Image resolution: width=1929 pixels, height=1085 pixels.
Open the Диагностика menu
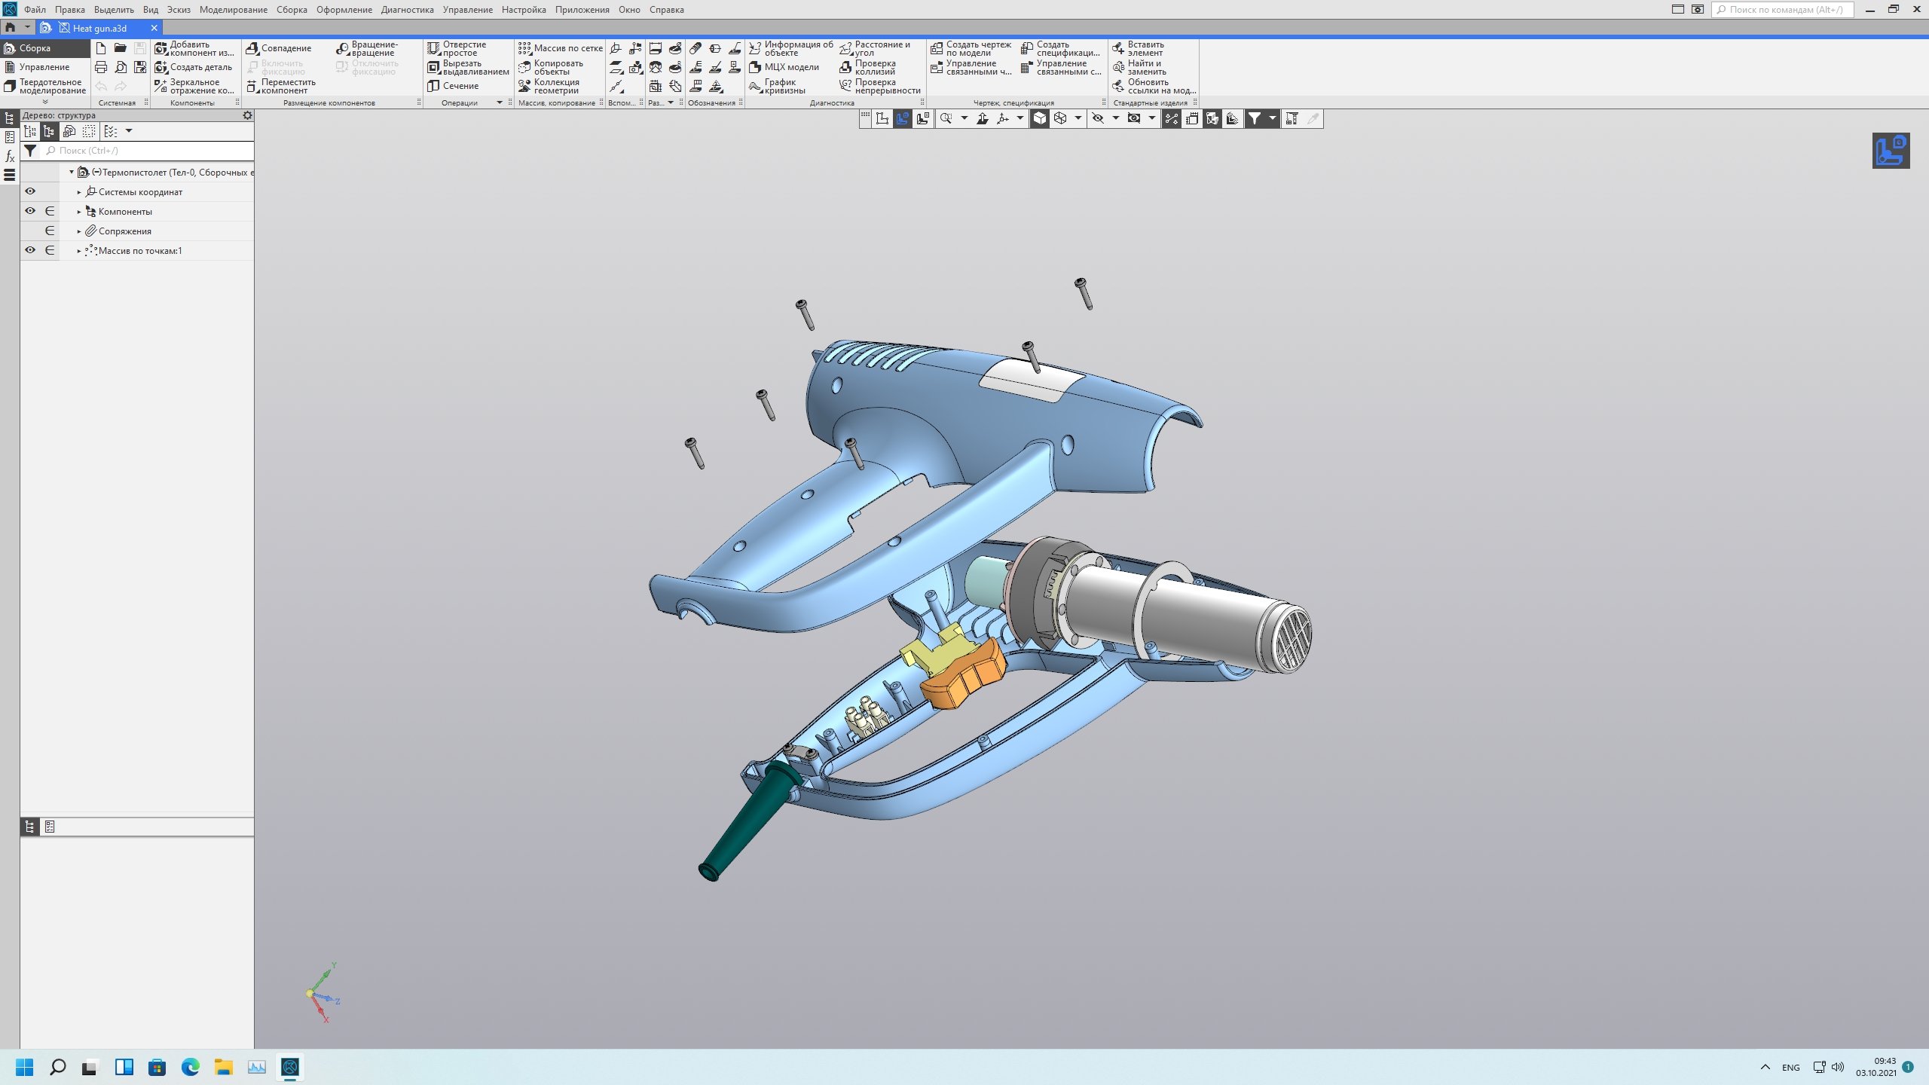407,10
